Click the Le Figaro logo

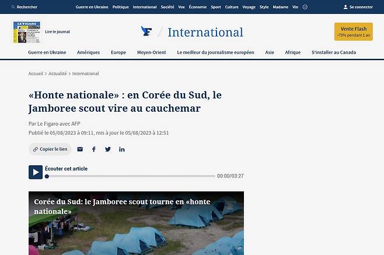pos(146,31)
